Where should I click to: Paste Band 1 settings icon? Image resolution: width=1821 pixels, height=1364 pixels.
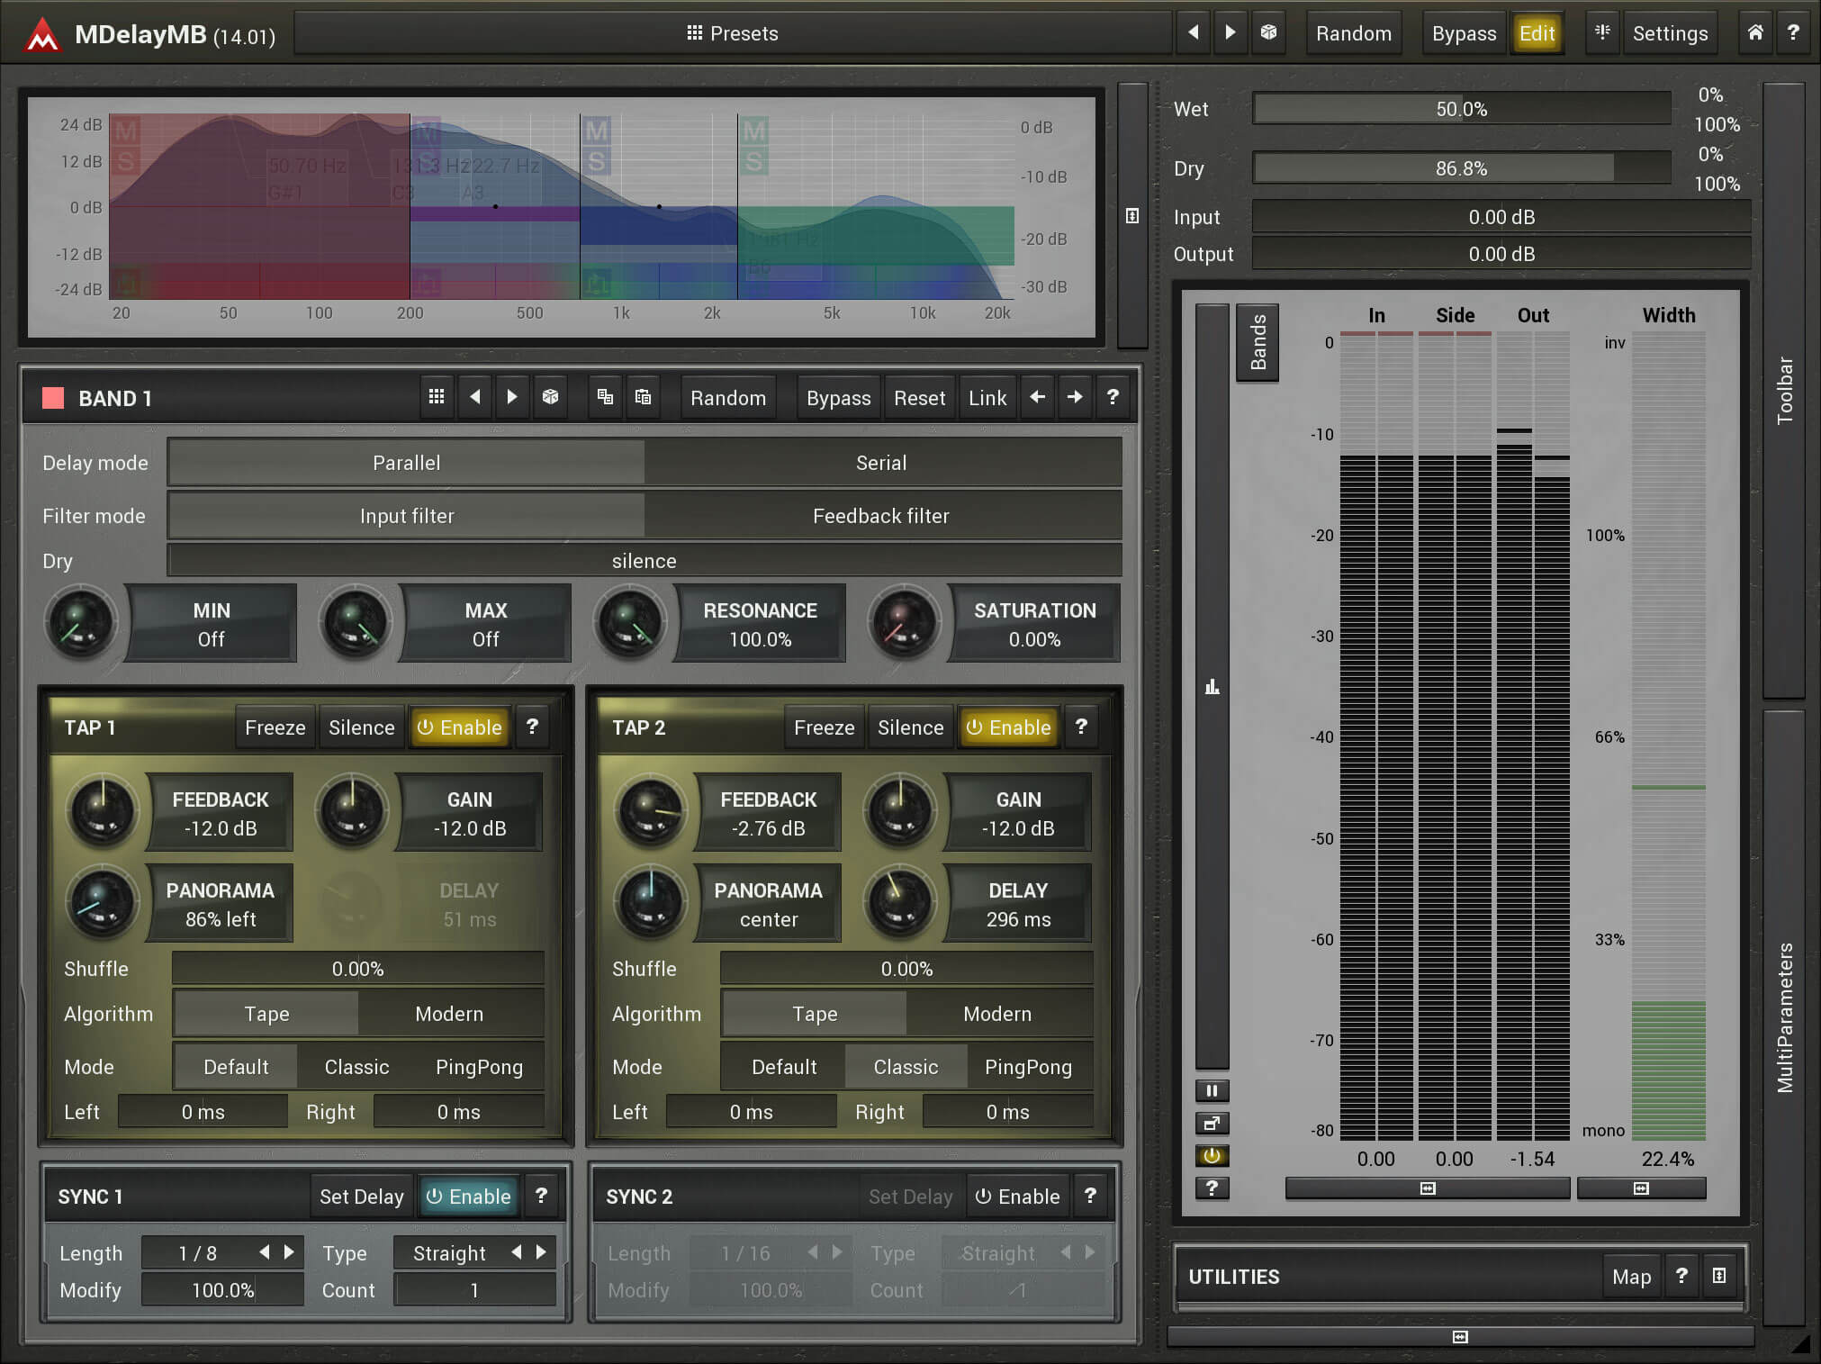[643, 397]
